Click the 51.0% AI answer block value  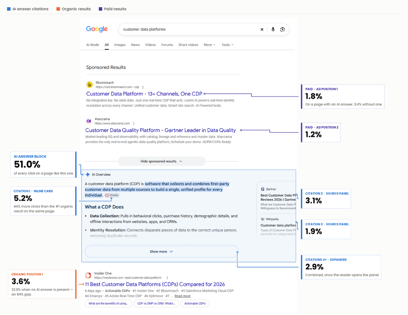click(x=27, y=164)
